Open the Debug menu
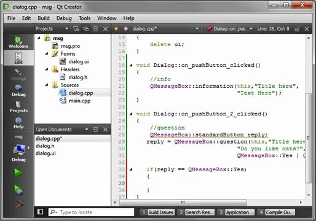The image size is (316, 221). click(64, 18)
